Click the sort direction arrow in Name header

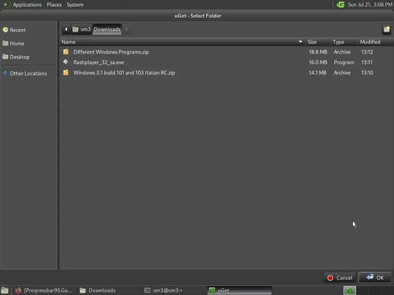[300, 41]
